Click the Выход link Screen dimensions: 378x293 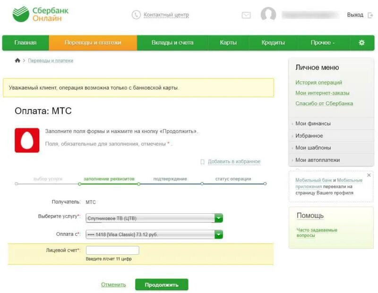point(355,15)
